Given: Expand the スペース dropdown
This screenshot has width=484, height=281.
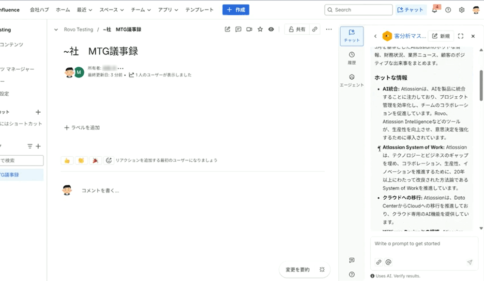Looking at the screenshot, I should point(111,10).
